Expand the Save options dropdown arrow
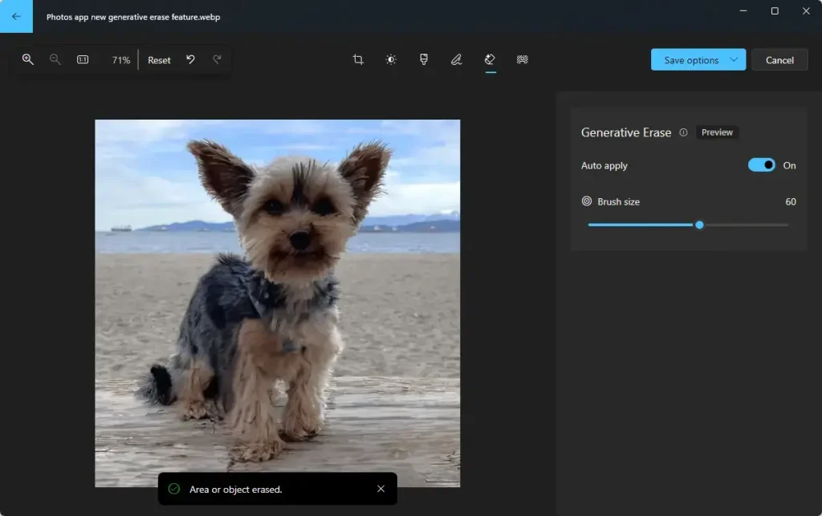The height and width of the screenshot is (516, 822). click(x=734, y=59)
